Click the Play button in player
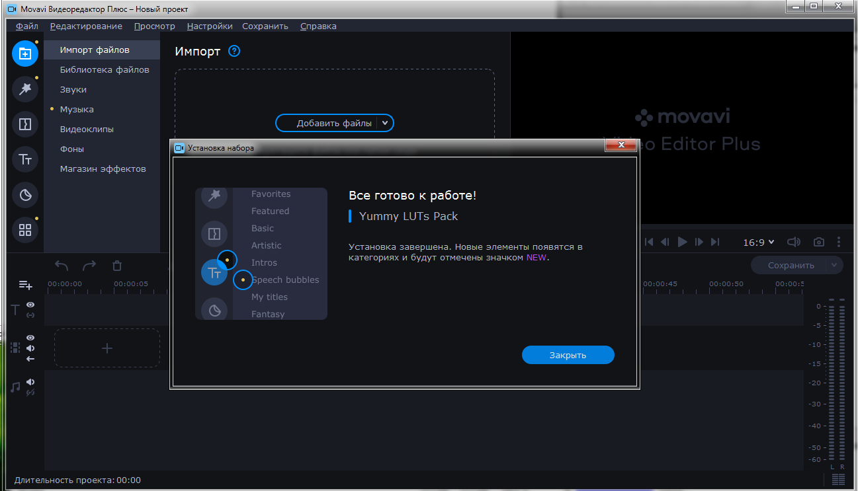858x491 pixels. [683, 243]
